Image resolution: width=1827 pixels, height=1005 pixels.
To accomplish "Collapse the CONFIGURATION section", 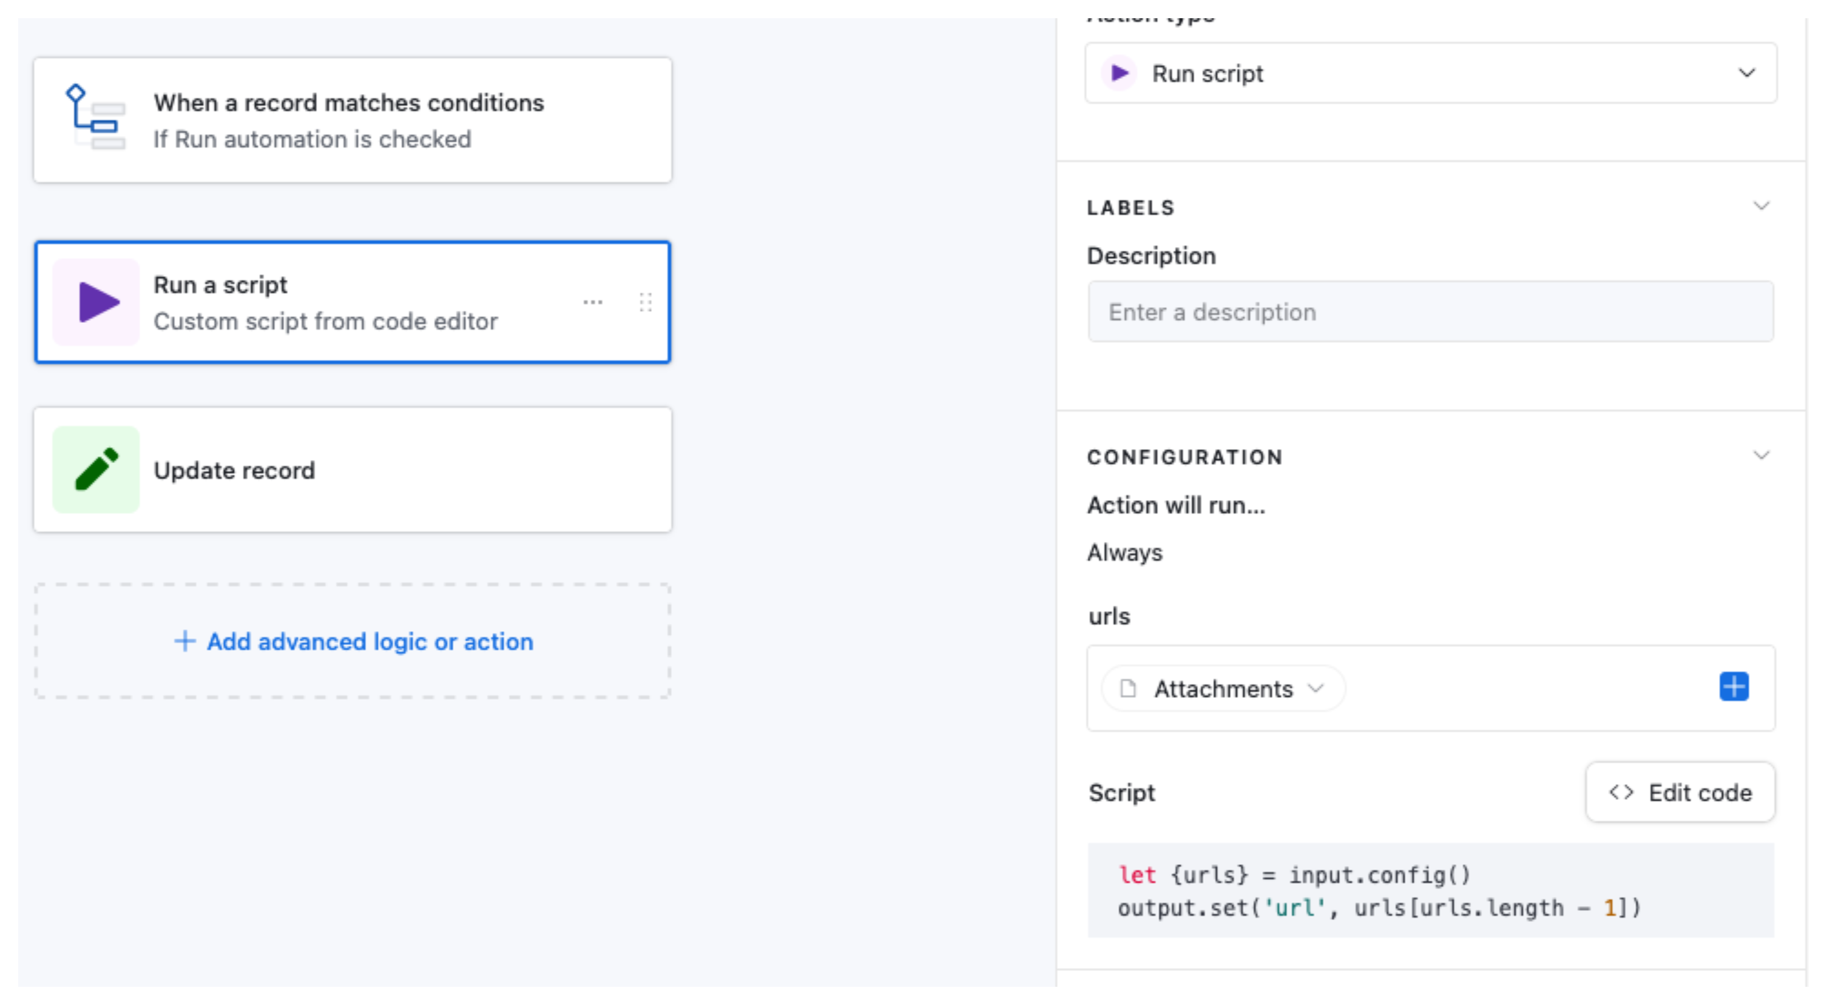I will point(1763,455).
